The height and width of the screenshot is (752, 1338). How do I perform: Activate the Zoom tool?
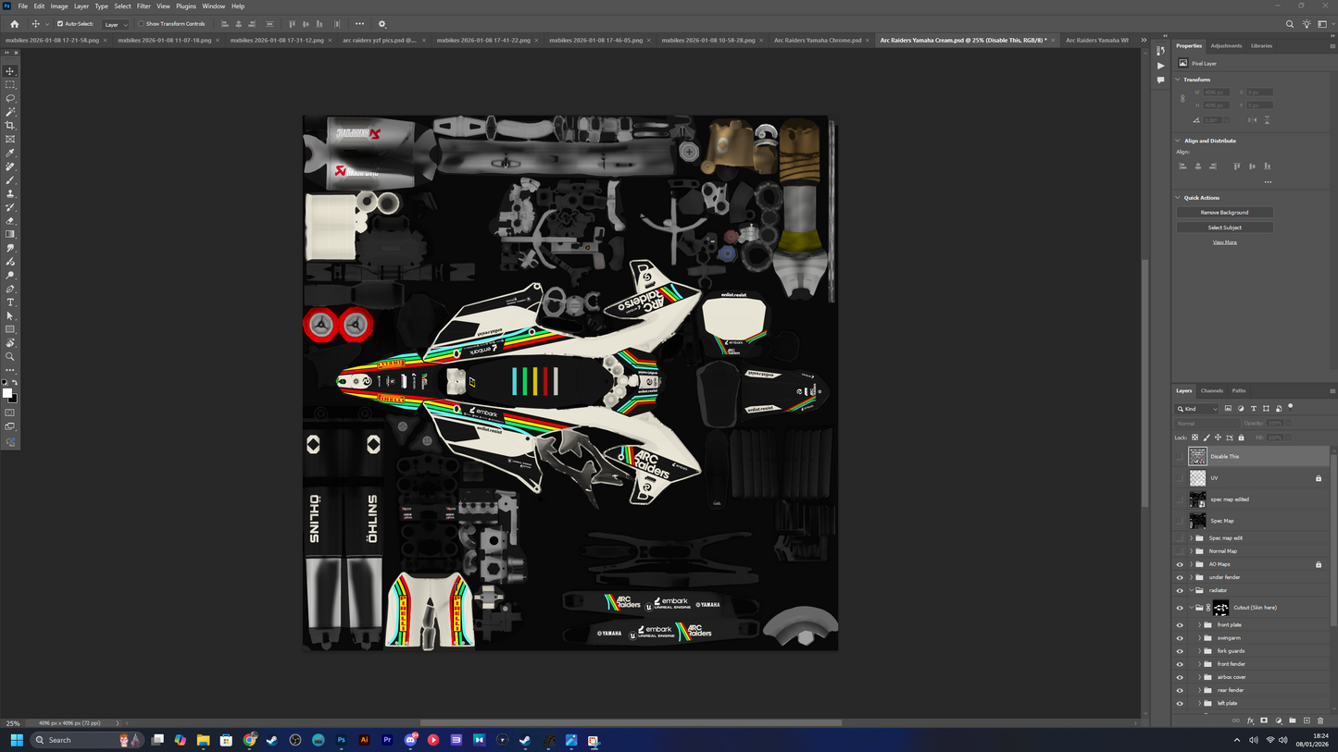point(10,356)
